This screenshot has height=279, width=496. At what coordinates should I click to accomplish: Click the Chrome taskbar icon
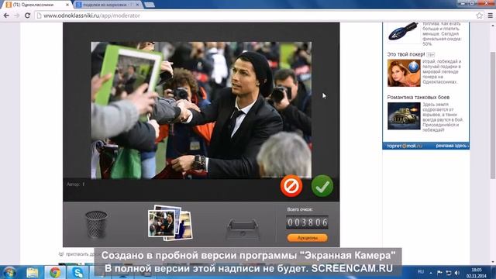point(55,272)
